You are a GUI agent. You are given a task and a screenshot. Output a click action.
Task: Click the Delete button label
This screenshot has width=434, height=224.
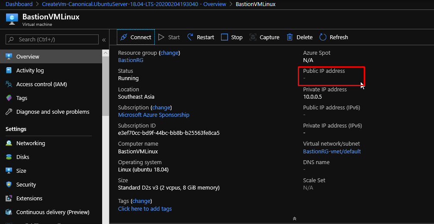(304, 37)
